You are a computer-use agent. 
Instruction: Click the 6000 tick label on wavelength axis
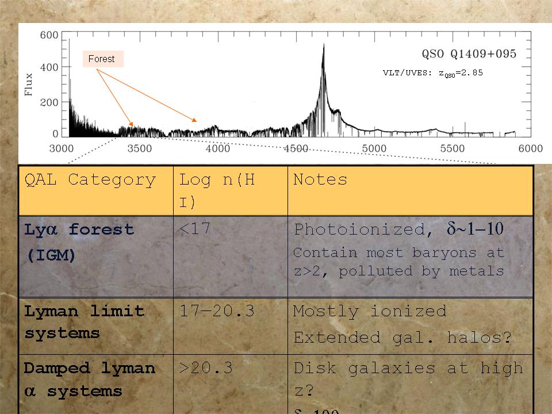coord(530,149)
